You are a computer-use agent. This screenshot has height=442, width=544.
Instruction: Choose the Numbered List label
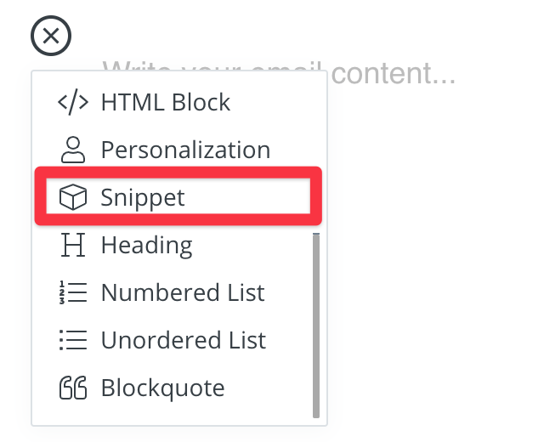183,293
